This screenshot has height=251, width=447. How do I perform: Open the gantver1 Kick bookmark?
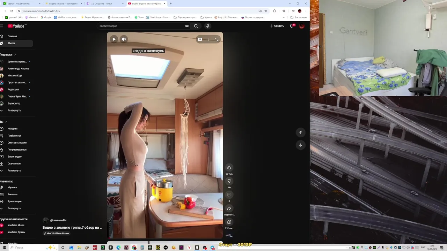click(14, 17)
